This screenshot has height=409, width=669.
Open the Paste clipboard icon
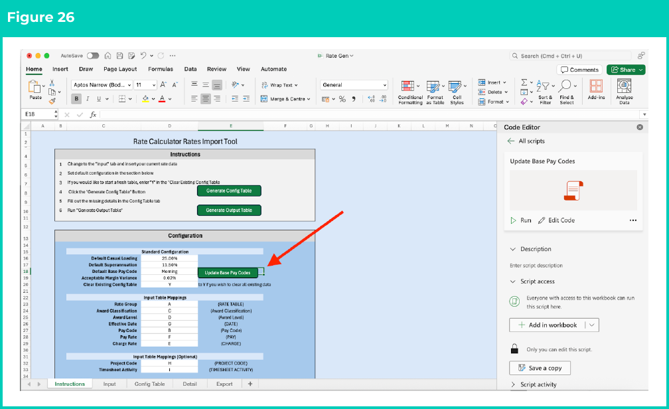35,87
